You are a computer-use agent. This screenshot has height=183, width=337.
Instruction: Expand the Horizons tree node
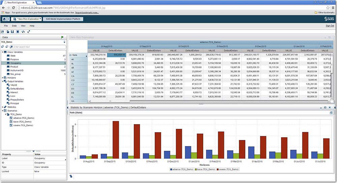pos(3,78)
